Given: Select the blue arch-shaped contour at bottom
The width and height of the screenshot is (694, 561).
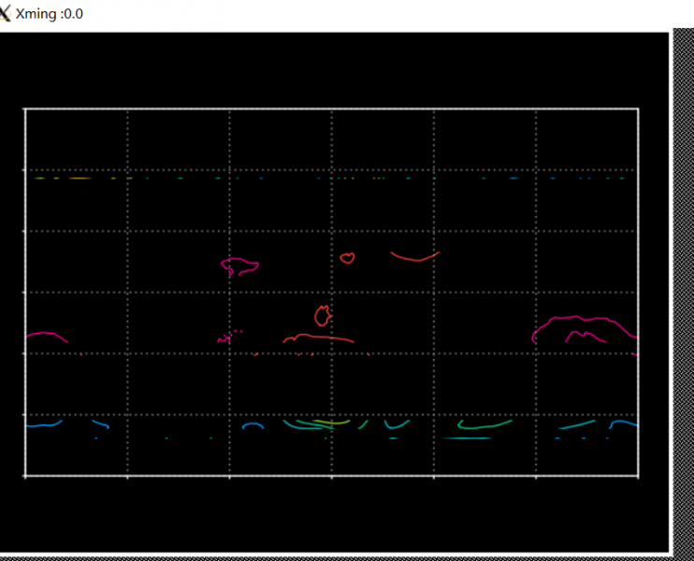Looking at the screenshot, I should click(253, 425).
